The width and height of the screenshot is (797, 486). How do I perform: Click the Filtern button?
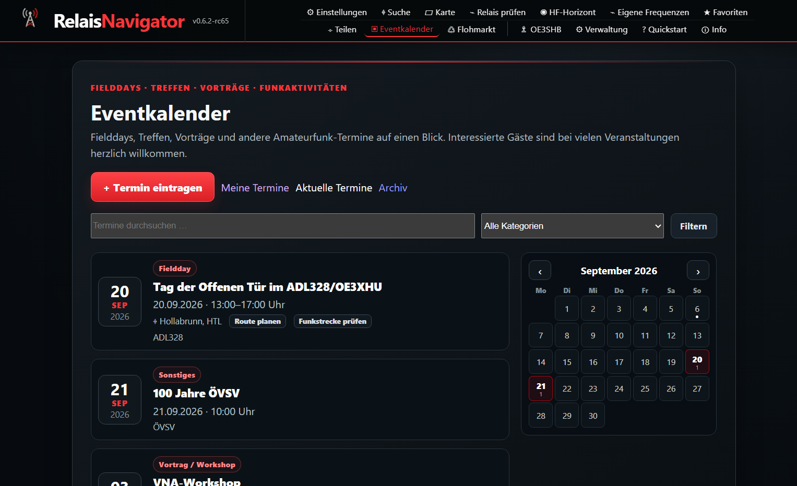[x=694, y=226]
